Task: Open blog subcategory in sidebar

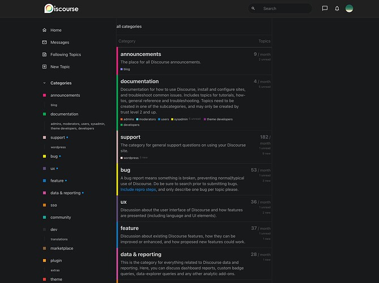Action: 54,105
